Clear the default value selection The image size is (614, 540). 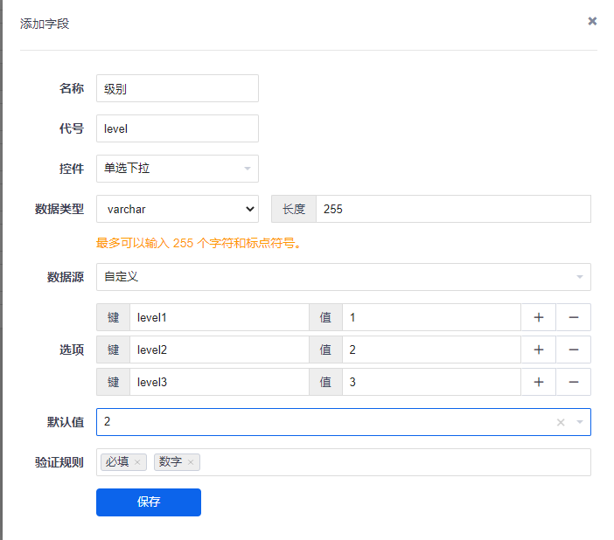pyautogui.click(x=561, y=423)
